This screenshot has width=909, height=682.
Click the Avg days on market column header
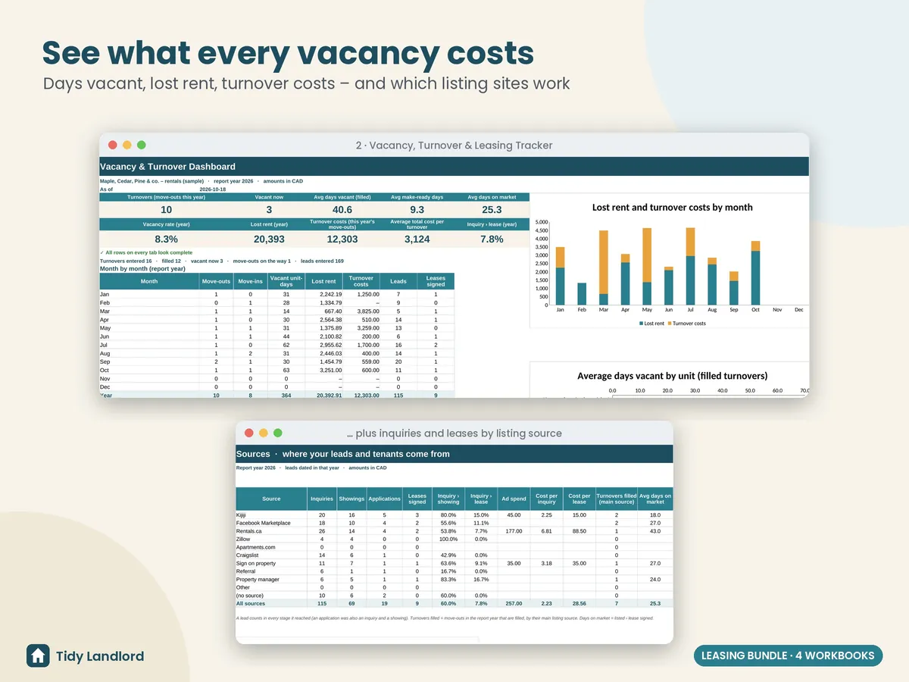[655, 499]
